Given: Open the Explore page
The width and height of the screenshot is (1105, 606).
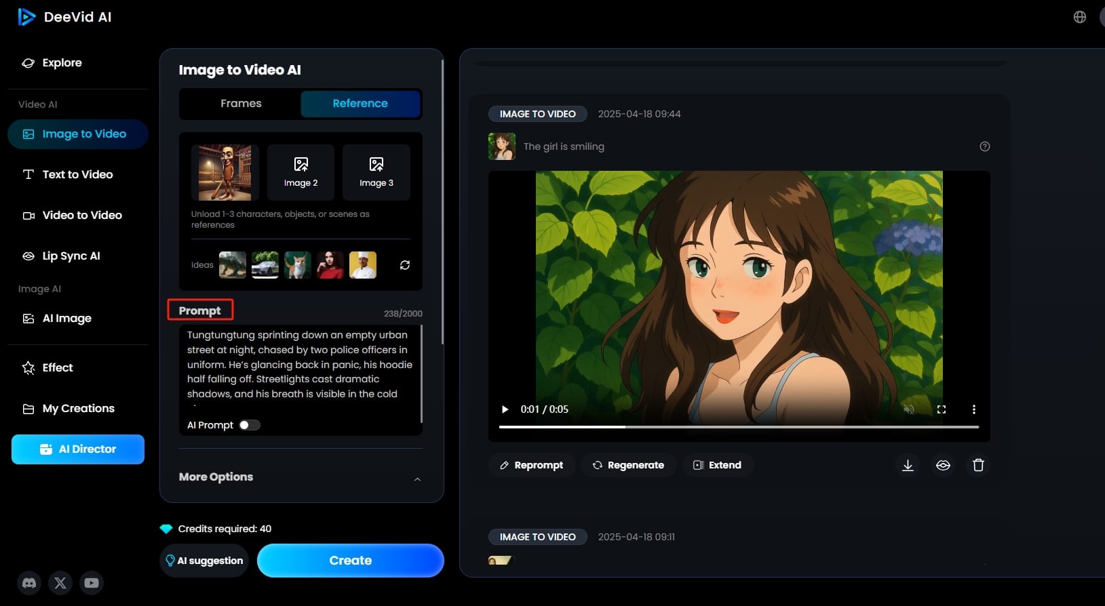Looking at the screenshot, I should 52,63.
